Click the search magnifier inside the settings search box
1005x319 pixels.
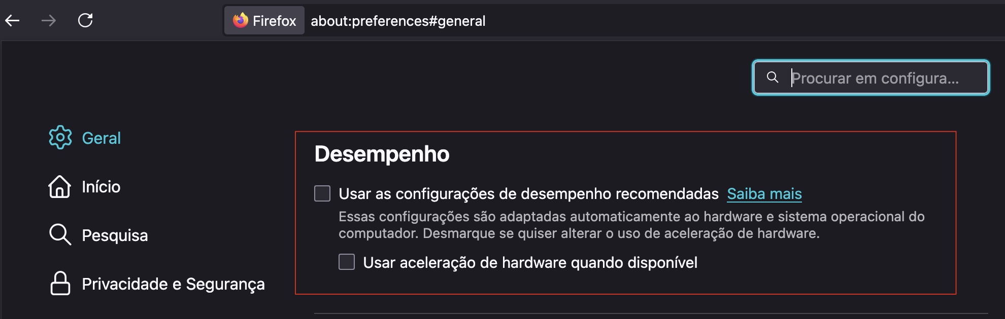click(773, 77)
